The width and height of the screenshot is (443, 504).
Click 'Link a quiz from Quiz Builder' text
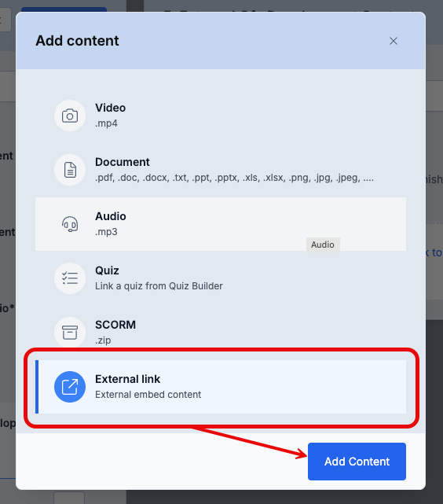pyautogui.click(x=159, y=286)
